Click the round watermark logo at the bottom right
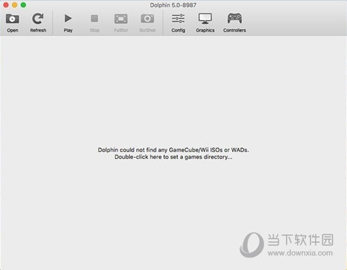347x270 pixels. coord(252,245)
